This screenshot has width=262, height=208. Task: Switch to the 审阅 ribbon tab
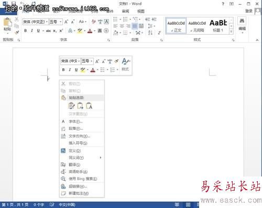point(125,11)
